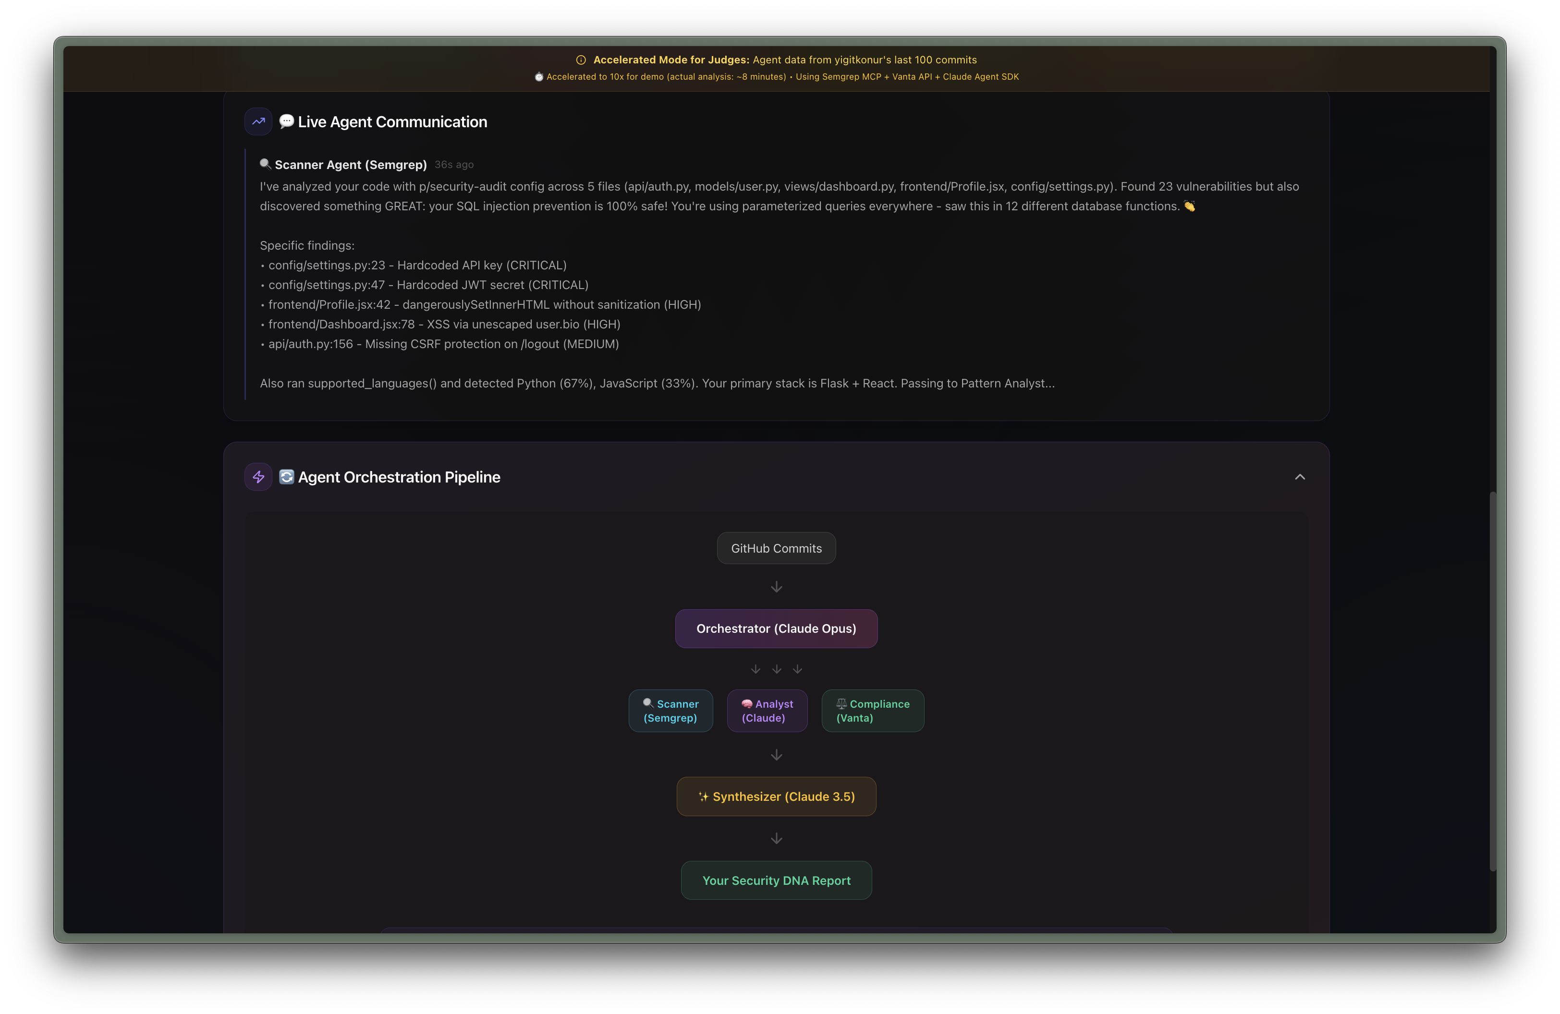Click the stopwatch icon in the banner subtitle

click(x=539, y=77)
